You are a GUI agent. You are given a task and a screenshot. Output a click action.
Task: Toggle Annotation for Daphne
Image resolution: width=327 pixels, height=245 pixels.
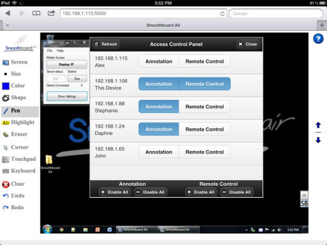(x=159, y=129)
